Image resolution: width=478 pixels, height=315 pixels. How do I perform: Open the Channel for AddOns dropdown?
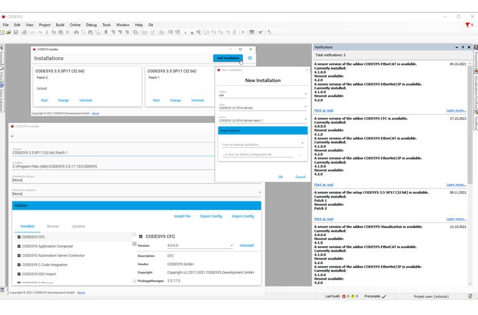260,193
